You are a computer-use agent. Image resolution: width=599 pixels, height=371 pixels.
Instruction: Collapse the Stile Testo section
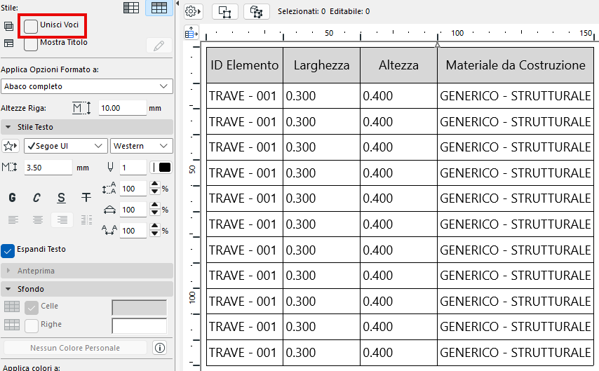point(87,127)
